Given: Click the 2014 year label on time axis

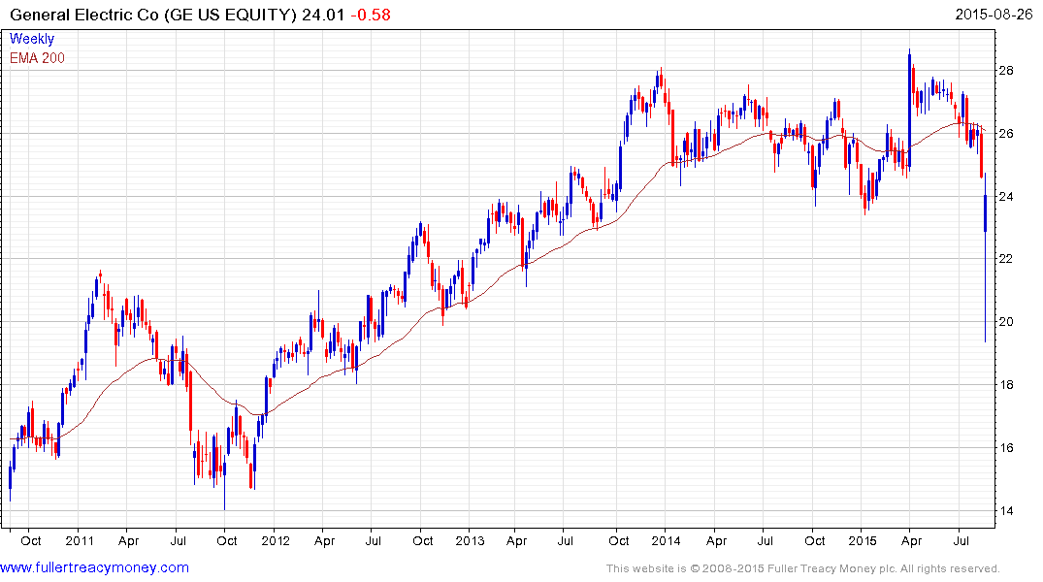Looking at the screenshot, I should pyautogui.click(x=666, y=540).
